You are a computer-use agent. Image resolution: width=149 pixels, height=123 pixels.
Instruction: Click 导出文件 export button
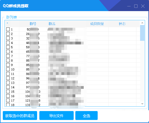pos(56,116)
